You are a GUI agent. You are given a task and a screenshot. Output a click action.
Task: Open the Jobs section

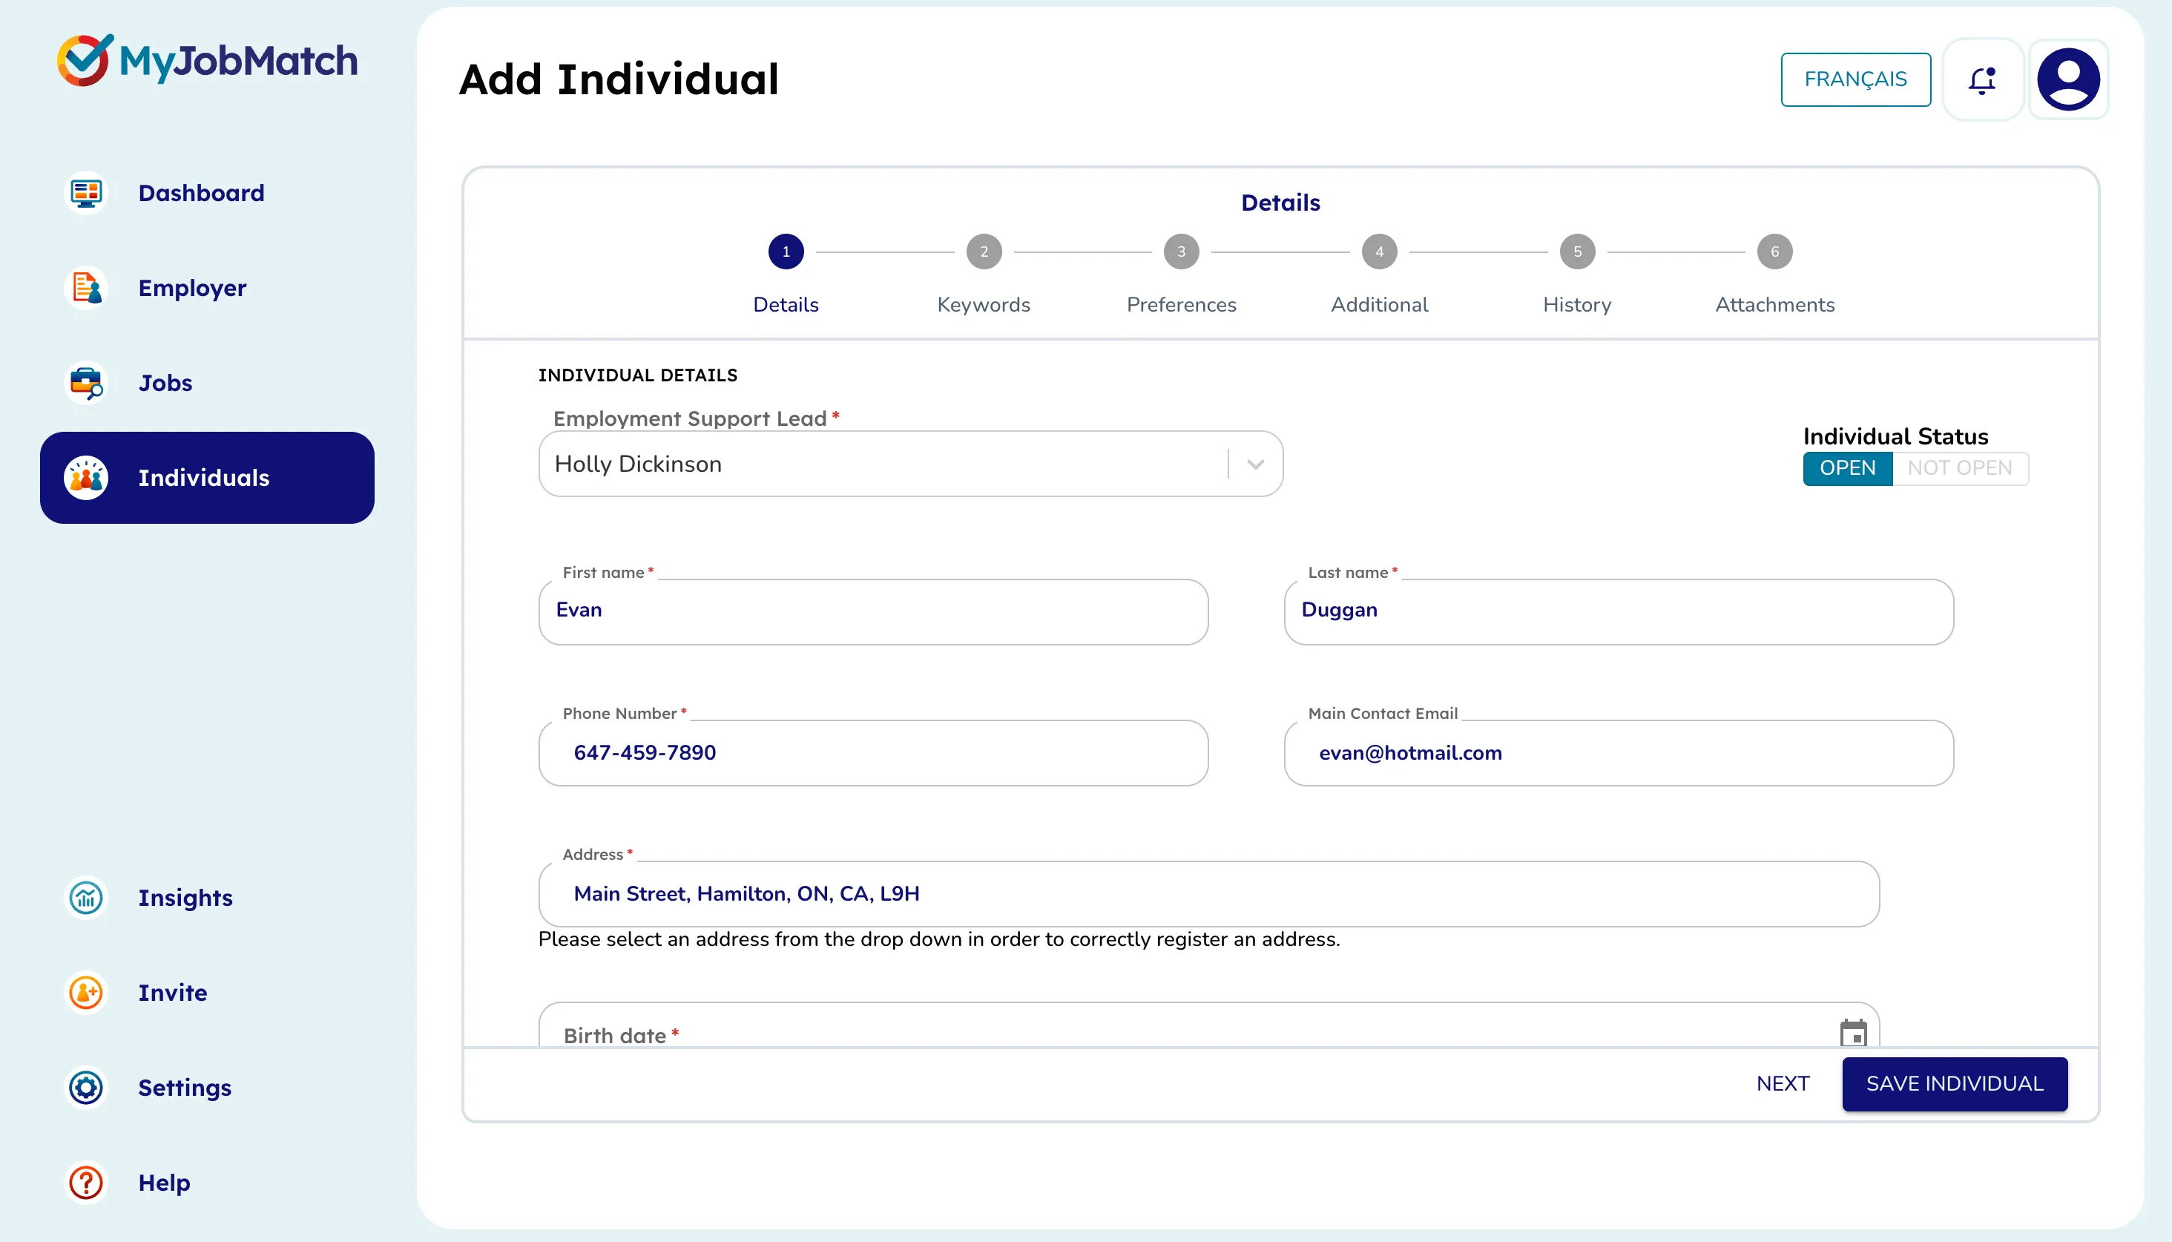pos(165,383)
